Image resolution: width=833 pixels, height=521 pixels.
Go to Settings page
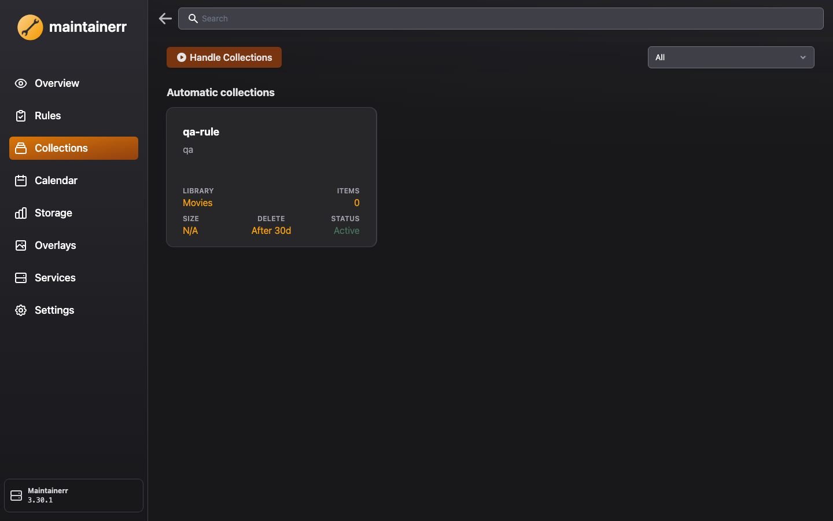73,310
